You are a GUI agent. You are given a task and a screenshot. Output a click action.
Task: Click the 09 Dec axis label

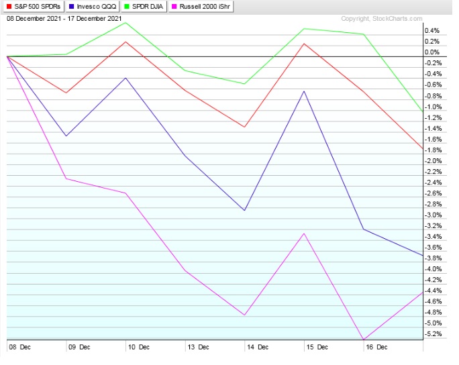[x=79, y=347]
